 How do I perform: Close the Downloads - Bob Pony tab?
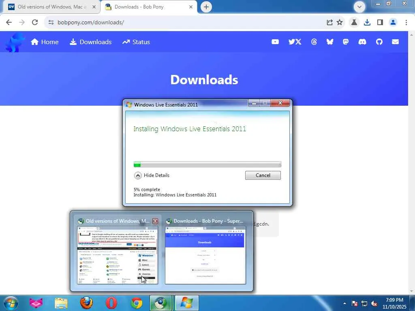point(191,7)
